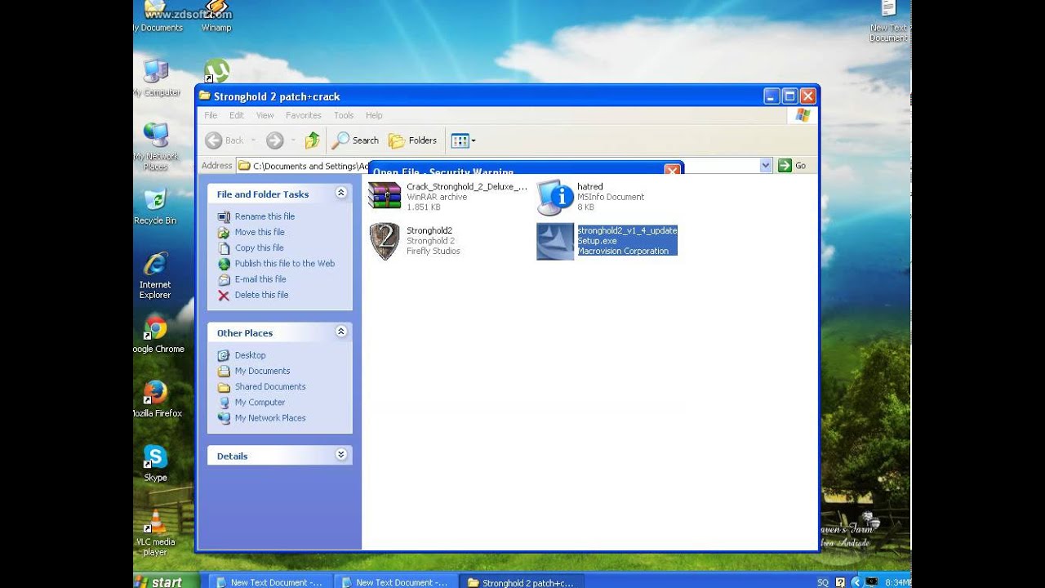Open Desktop in Other Places

pos(250,355)
